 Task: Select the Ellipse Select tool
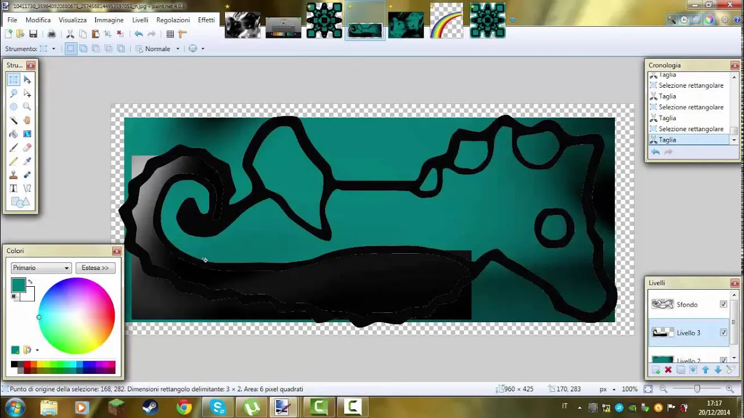13,107
